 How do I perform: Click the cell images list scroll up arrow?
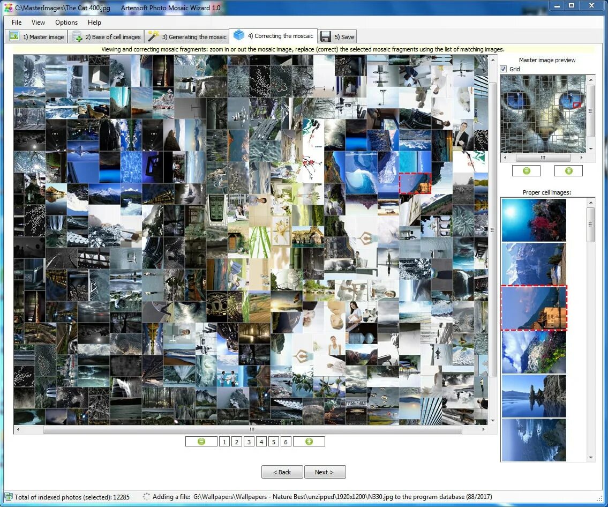pos(590,203)
